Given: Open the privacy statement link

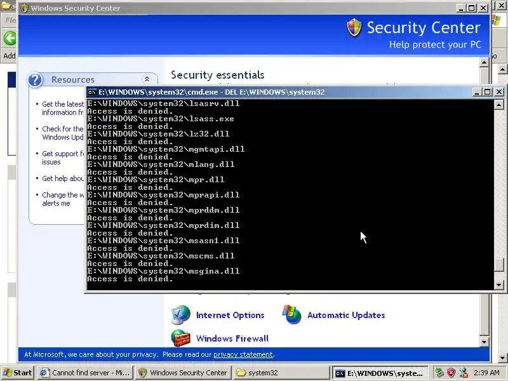Looking at the screenshot, I should (243, 354).
